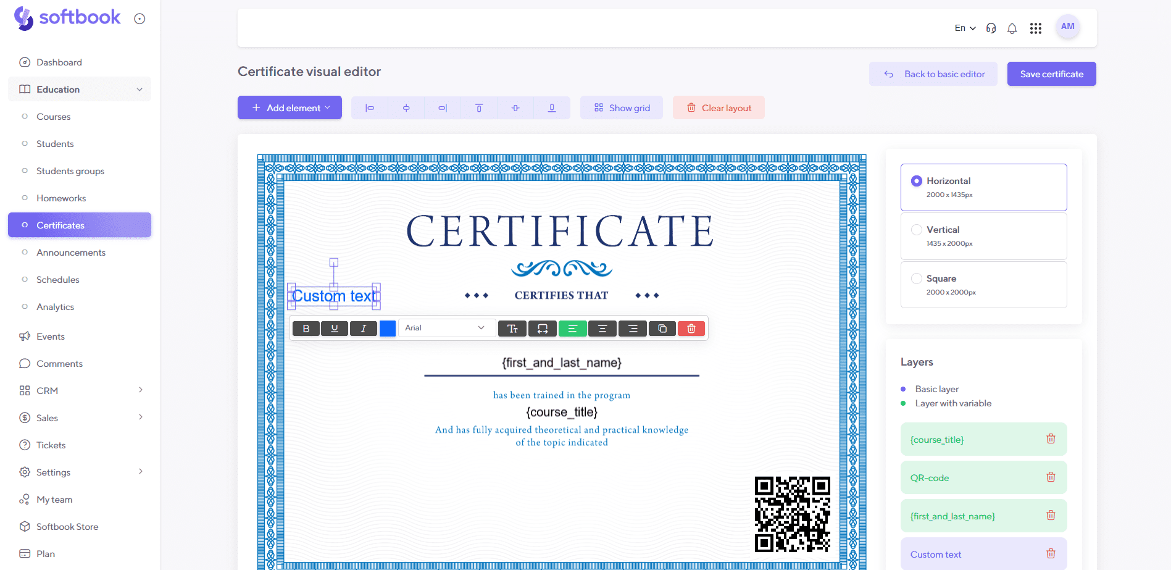Align text center in text toolbar
Screen dimensions: 1171x570
coord(602,329)
